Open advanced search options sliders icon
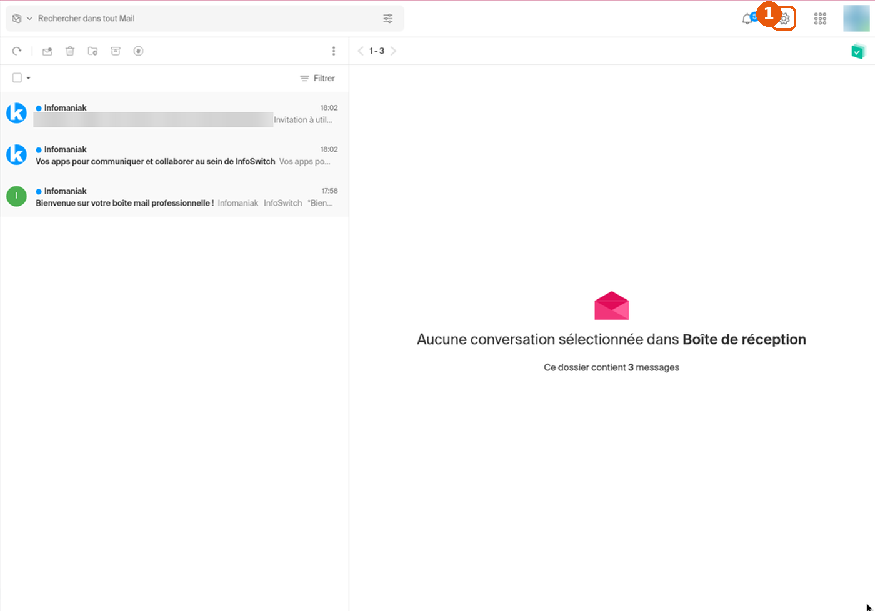Image resolution: width=875 pixels, height=611 pixels. [x=388, y=19]
